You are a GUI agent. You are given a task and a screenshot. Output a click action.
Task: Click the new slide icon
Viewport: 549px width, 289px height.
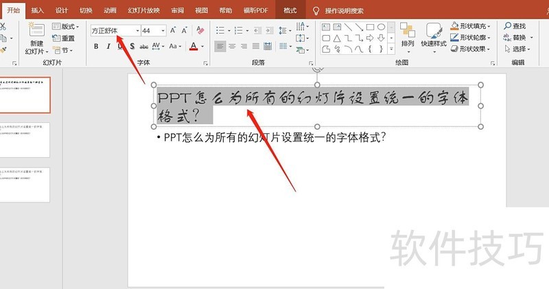35,32
